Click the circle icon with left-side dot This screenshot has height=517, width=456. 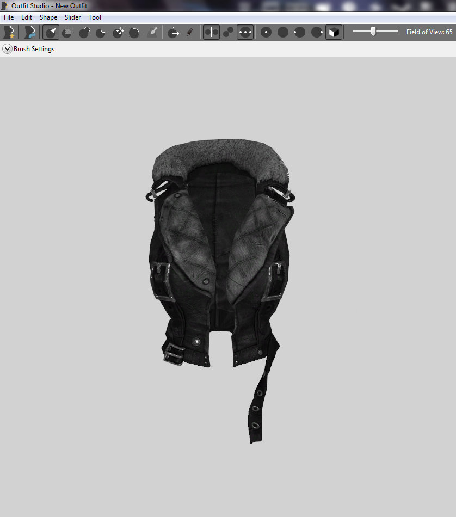point(299,32)
